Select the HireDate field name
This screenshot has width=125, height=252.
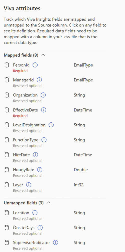21,155
